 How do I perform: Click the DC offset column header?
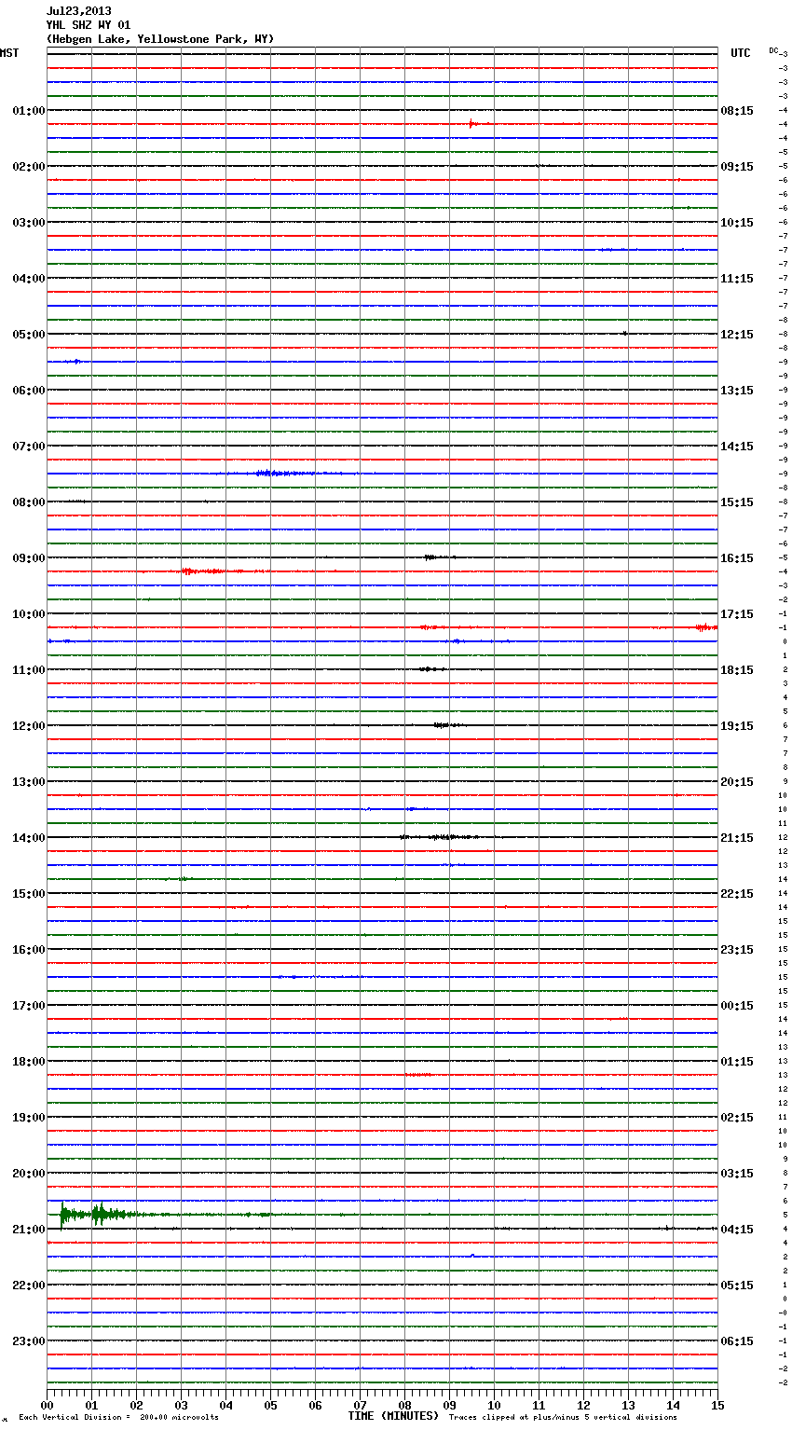point(773,50)
